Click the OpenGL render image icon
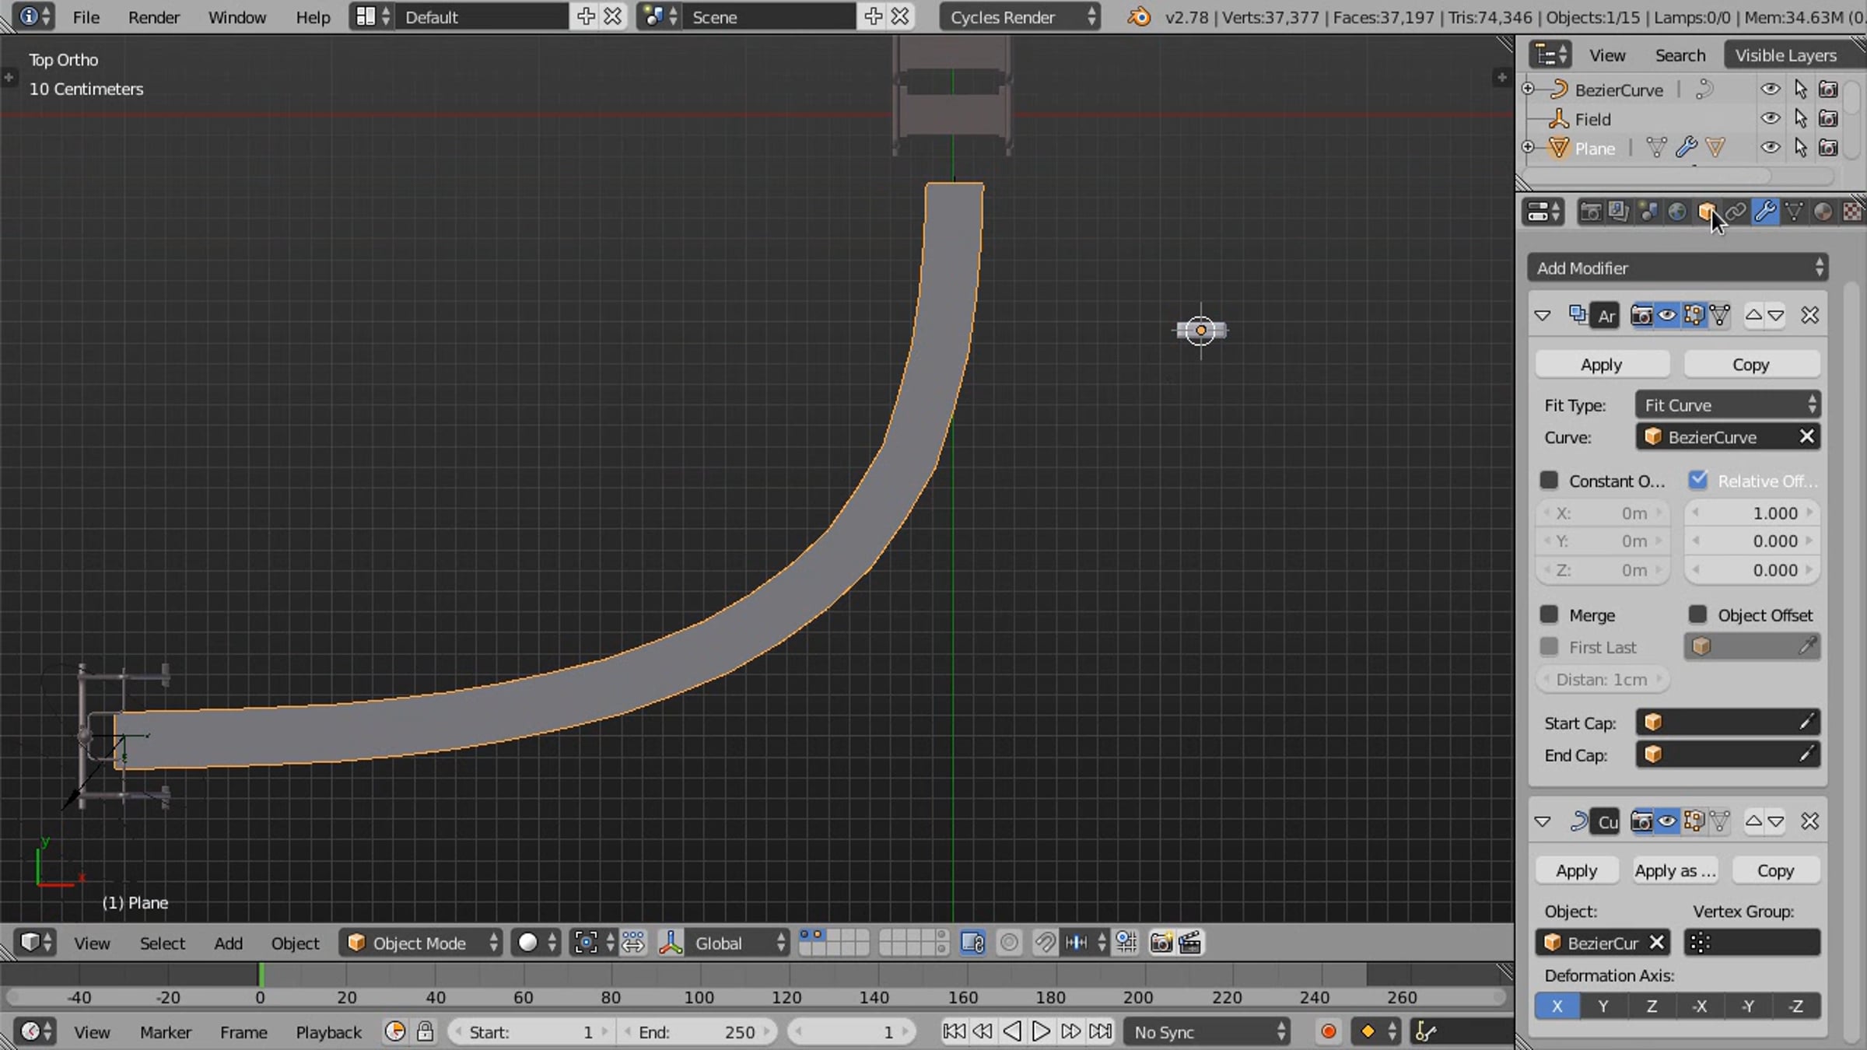This screenshot has width=1867, height=1050. pyautogui.click(x=1161, y=943)
